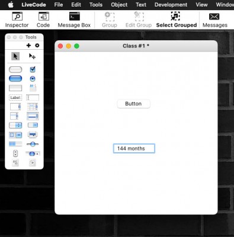234x237 pixels.
Task: Pick the slider control in Tools palette
Action: [x=33, y=144]
